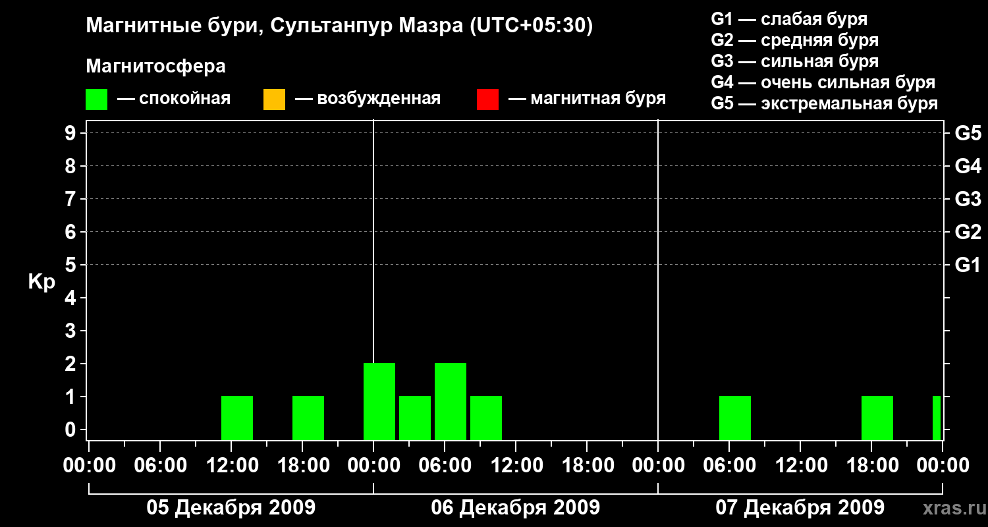988x527 pixels.
Task: Click the right-axis 'G5' level label
Action: (968, 133)
